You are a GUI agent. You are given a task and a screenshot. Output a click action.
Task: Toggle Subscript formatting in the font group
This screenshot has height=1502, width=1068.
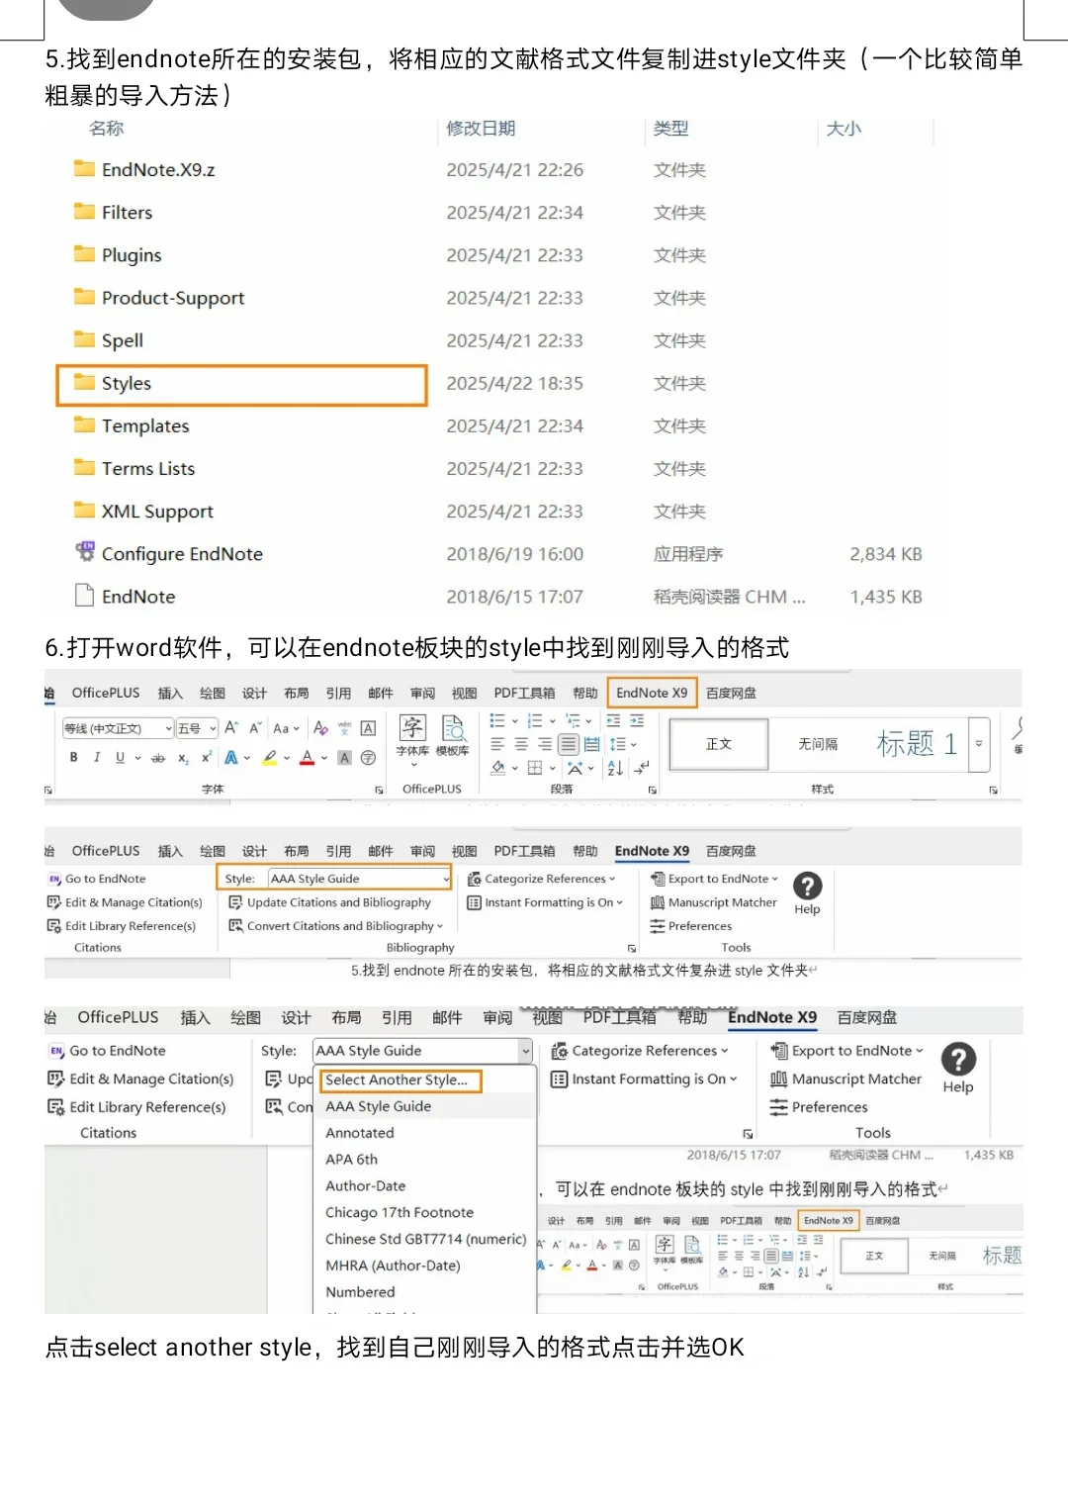(x=183, y=758)
